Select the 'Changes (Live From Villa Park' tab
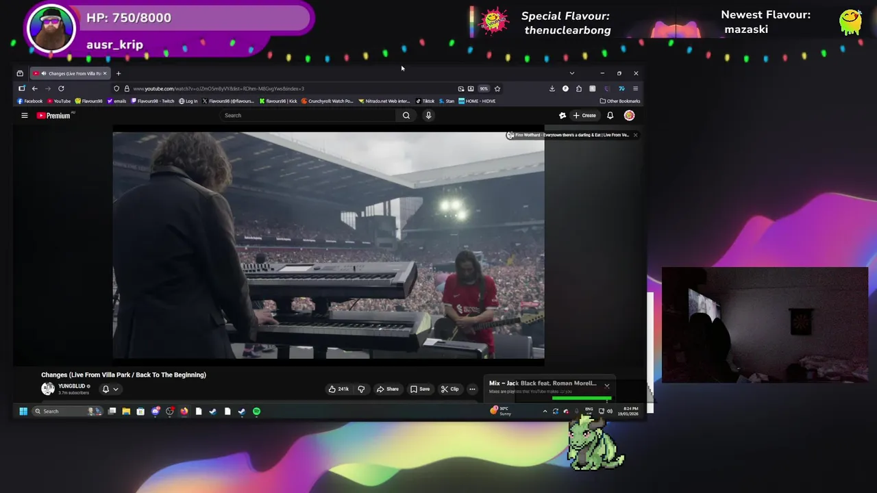The image size is (877, 493). point(71,73)
